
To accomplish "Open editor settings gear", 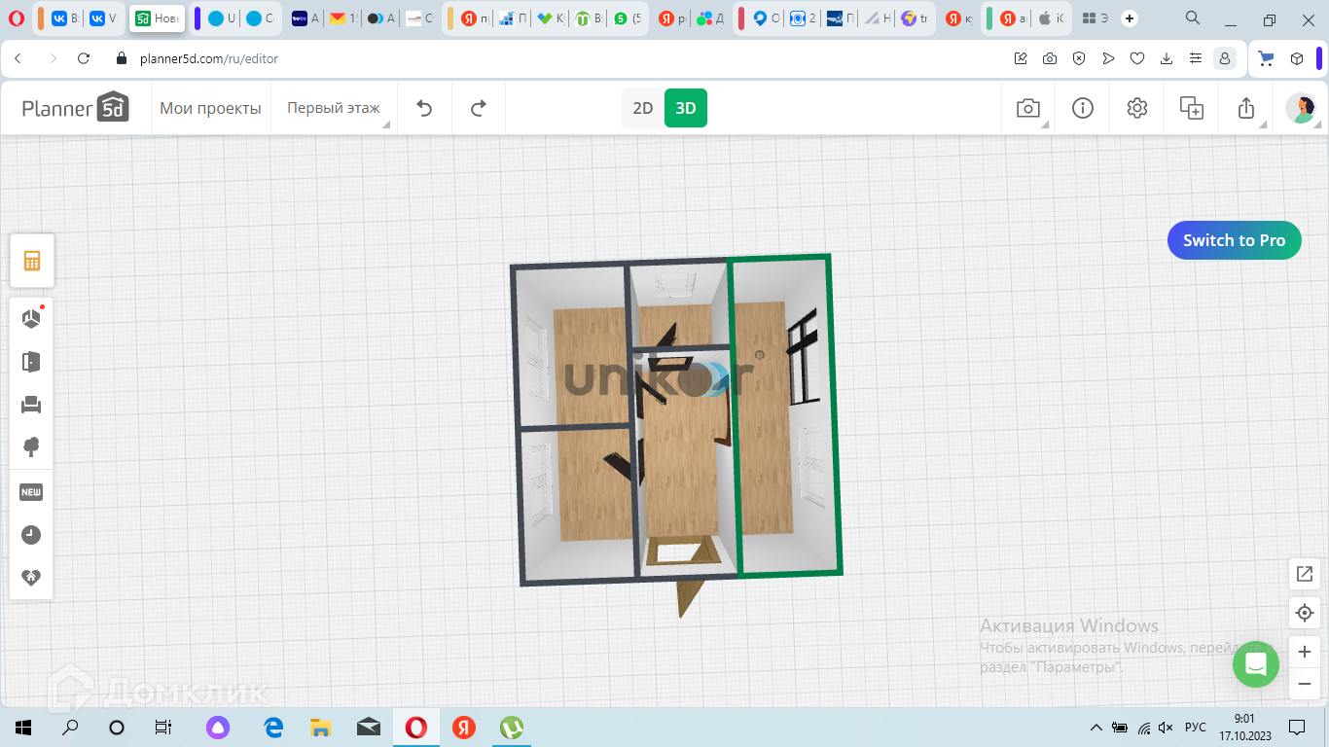I will 1137,108.
